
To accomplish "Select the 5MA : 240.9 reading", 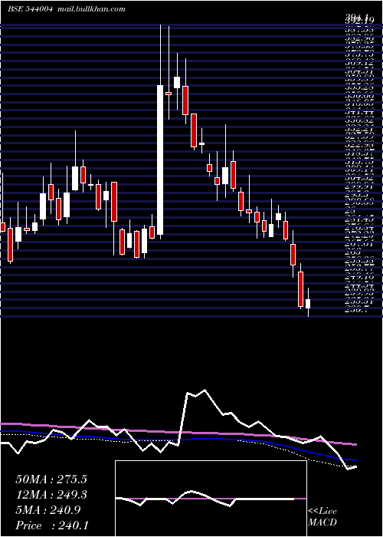I will (48, 510).
